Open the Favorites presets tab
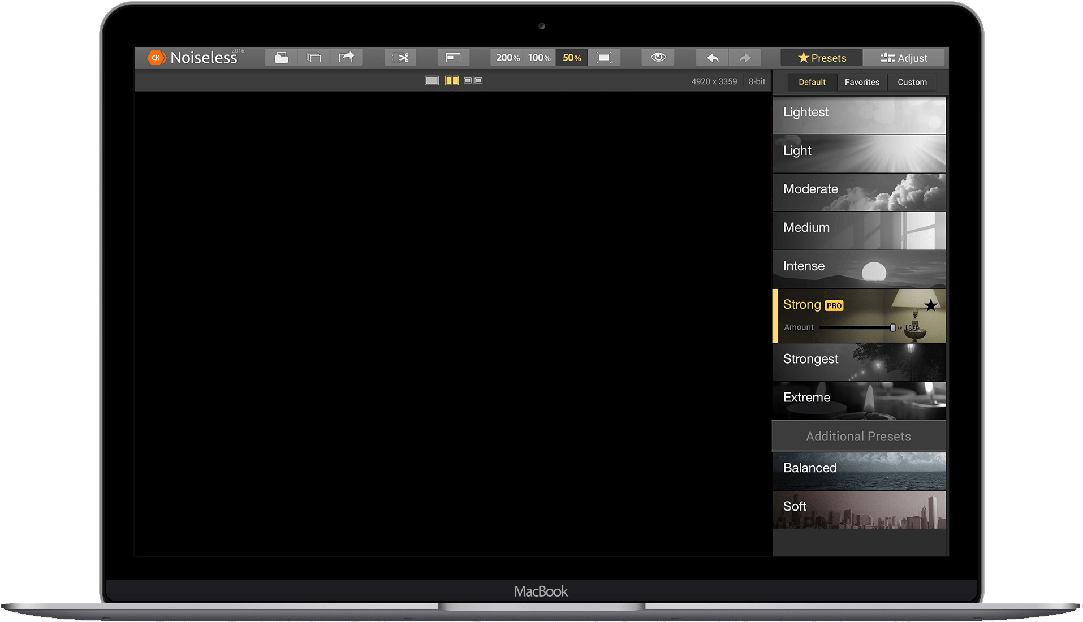Screen dimensions: 1083x622 (862, 82)
